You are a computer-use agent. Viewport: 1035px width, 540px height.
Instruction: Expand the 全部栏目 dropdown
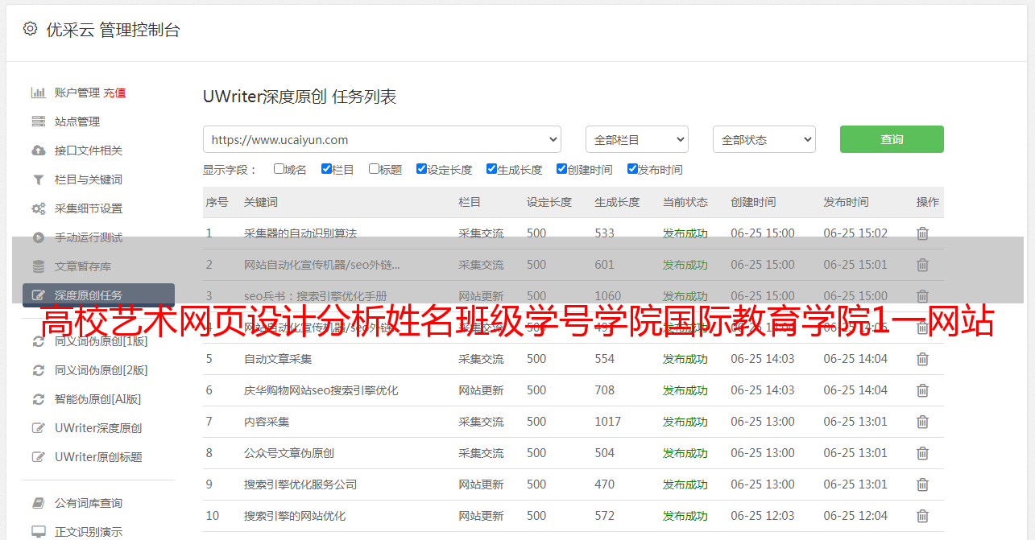click(636, 139)
